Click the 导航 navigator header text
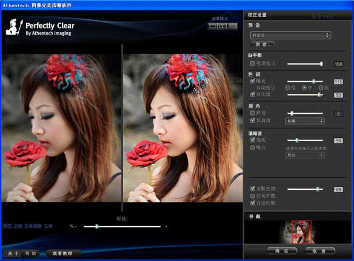The width and height of the screenshot is (354, 261). click(255, 216)
